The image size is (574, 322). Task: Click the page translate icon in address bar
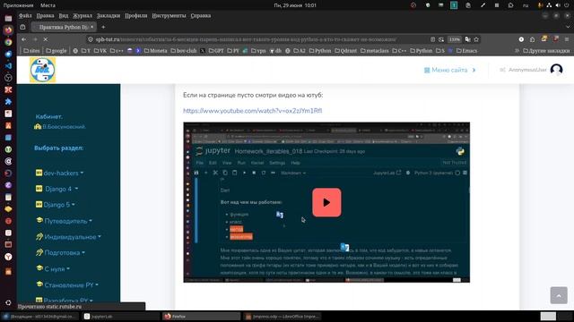coord(468,39)
